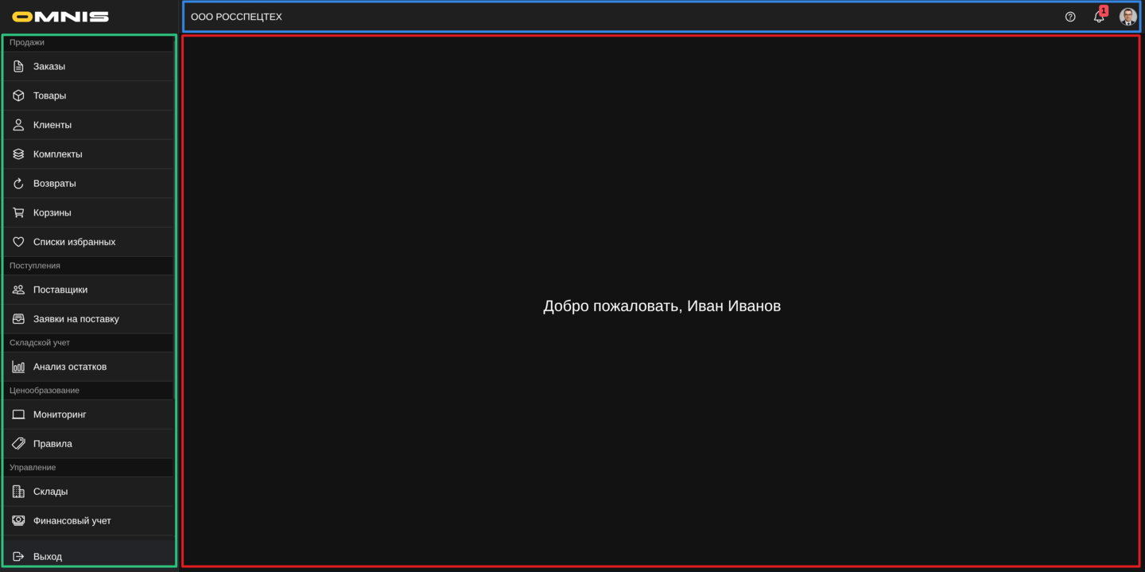The width and height of the screenshot is (1145, 572).
Task: Open Заявки на поставку
Action: (x=76, y=319)
